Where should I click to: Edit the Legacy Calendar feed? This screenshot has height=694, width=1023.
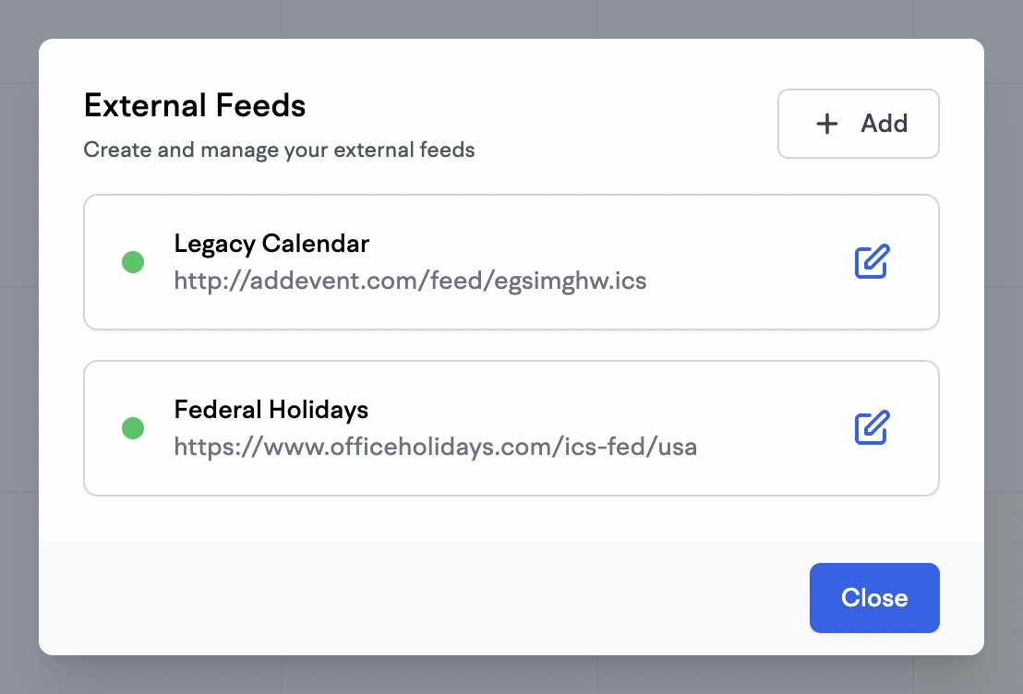point(873,261)
